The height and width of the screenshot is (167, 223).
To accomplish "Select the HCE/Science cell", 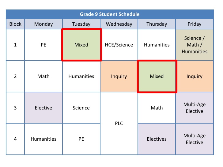I will coord(119,45).
